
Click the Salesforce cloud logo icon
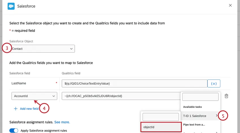(11, 6)
